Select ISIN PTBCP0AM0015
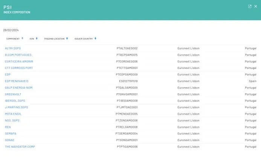 tap(127, 55)
